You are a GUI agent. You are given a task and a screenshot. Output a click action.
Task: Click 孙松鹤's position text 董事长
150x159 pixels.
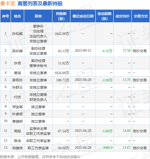(x=38, y=26)
